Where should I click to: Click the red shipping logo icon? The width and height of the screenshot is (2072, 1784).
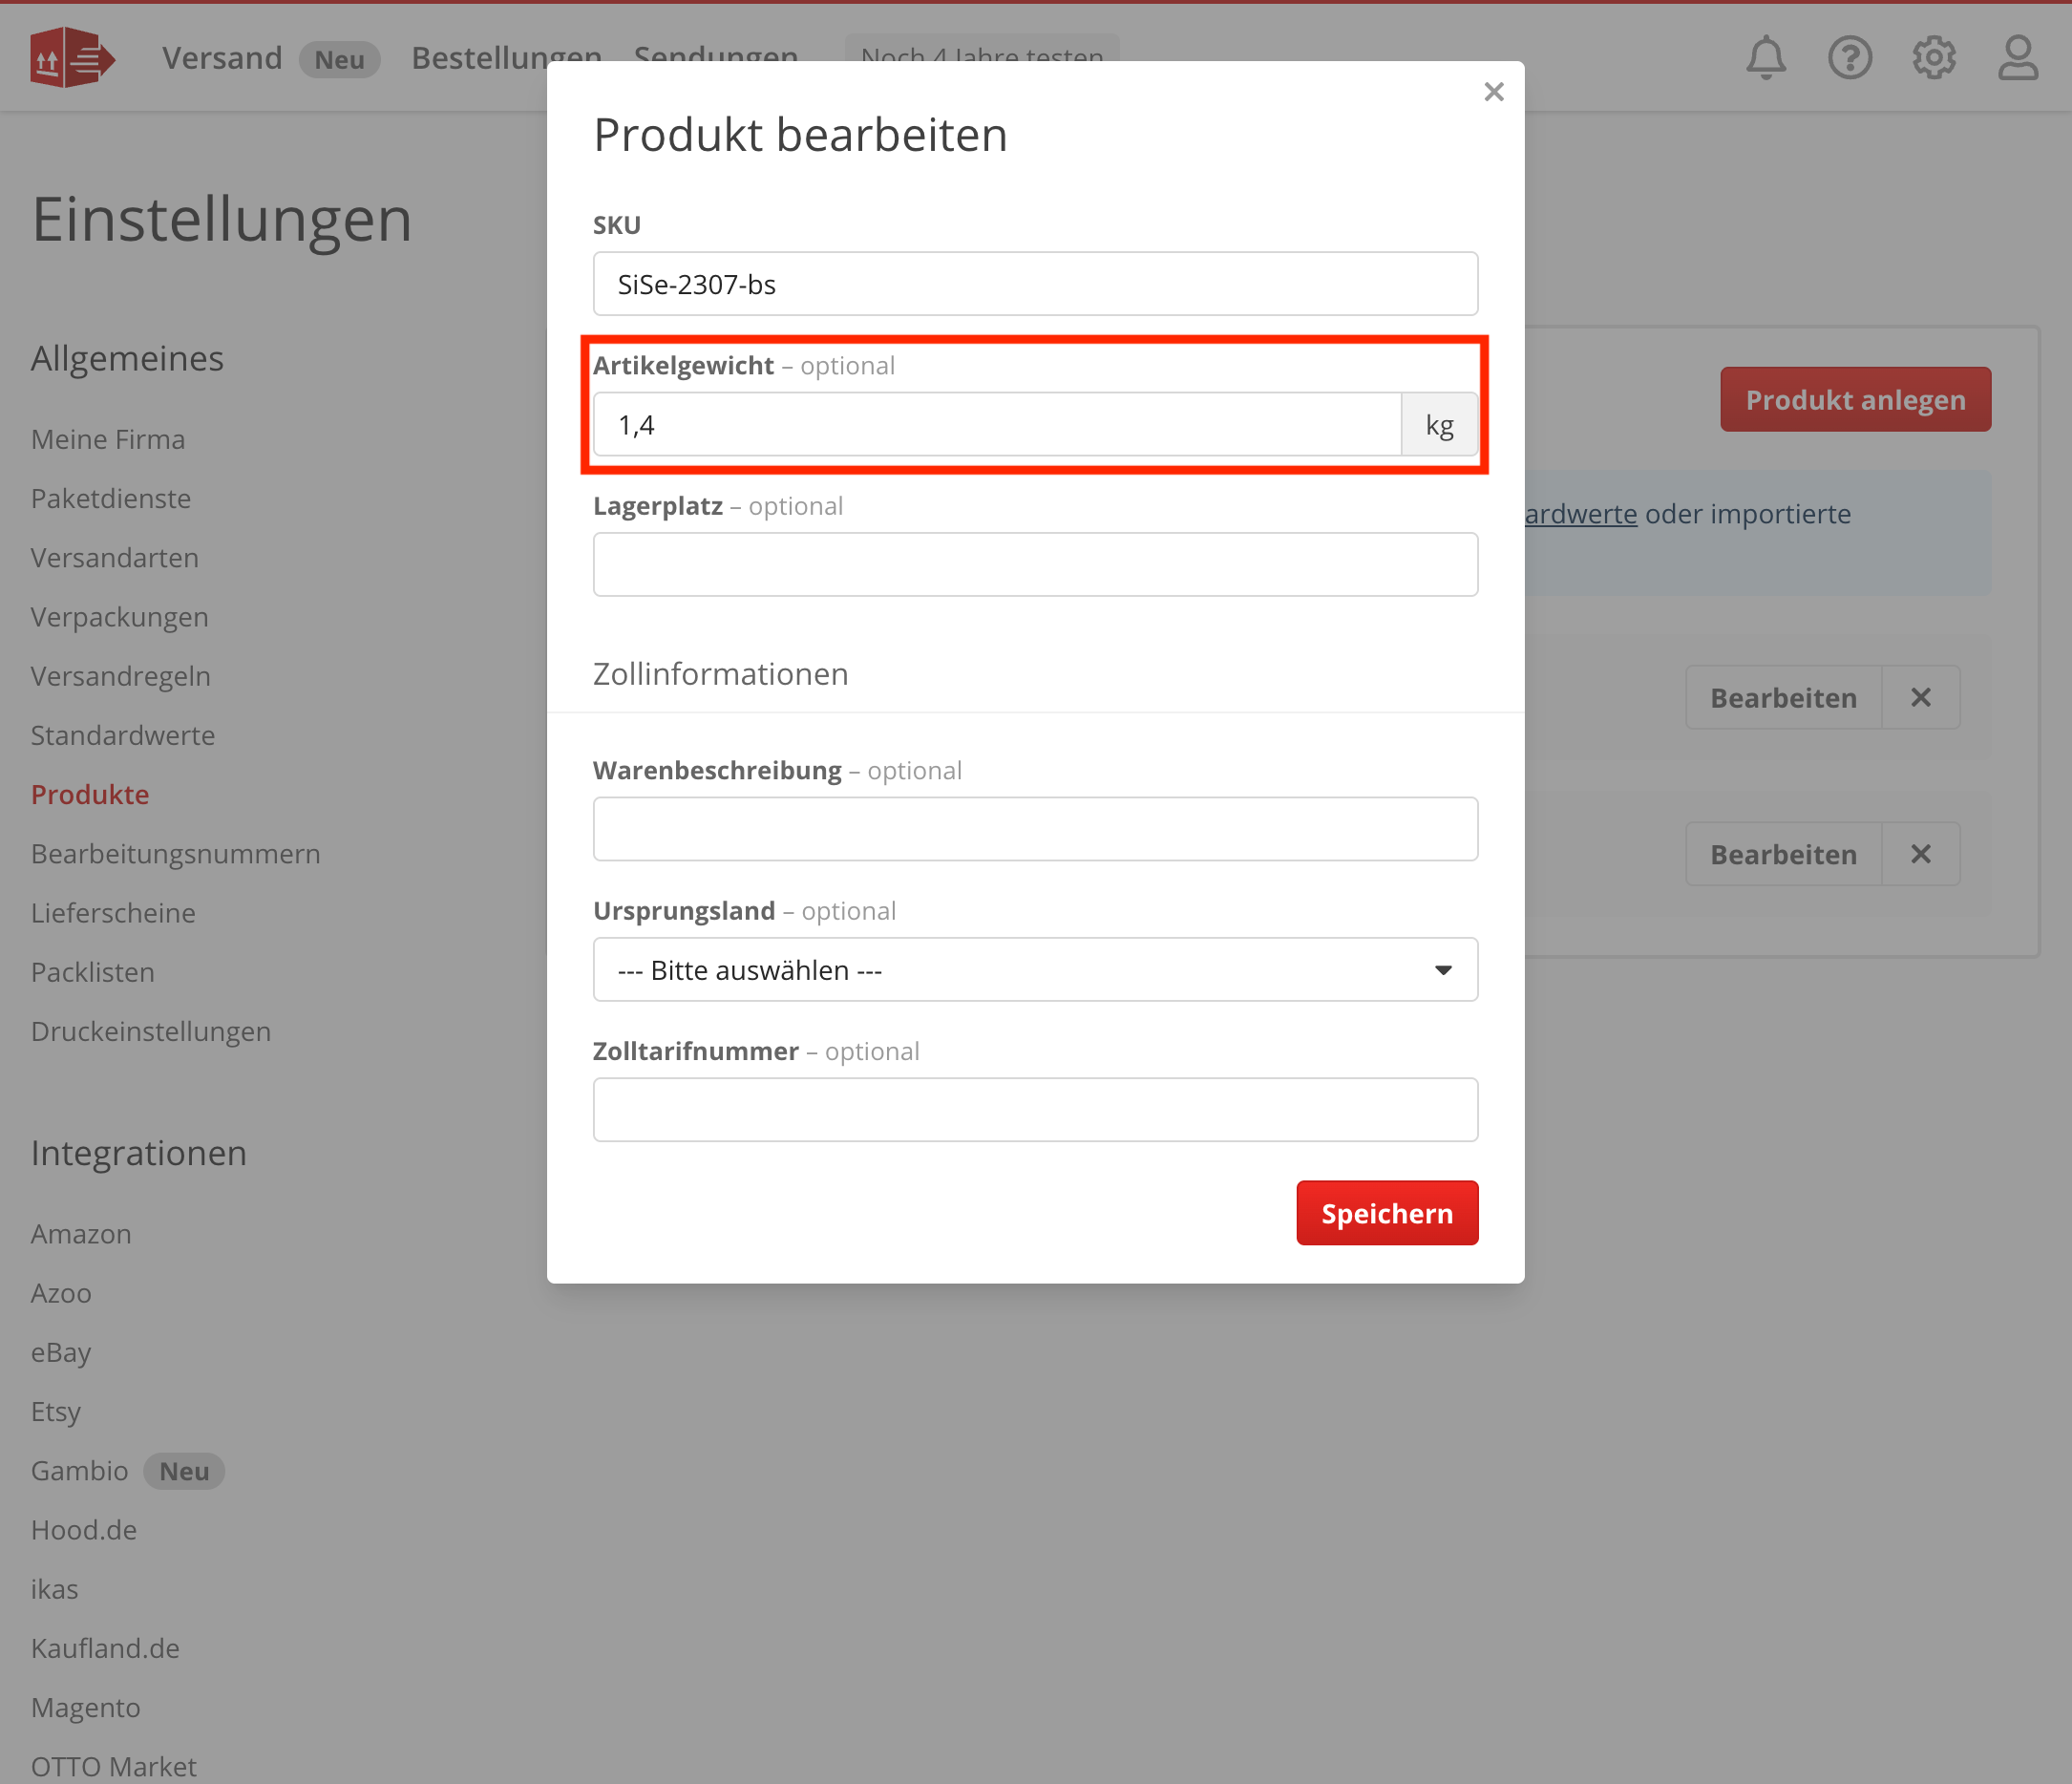[72, 58]
